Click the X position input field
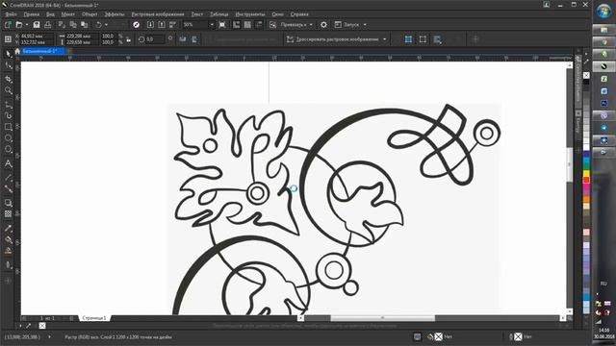The width and height of the screenshot is (616, 346). (37, 37)
